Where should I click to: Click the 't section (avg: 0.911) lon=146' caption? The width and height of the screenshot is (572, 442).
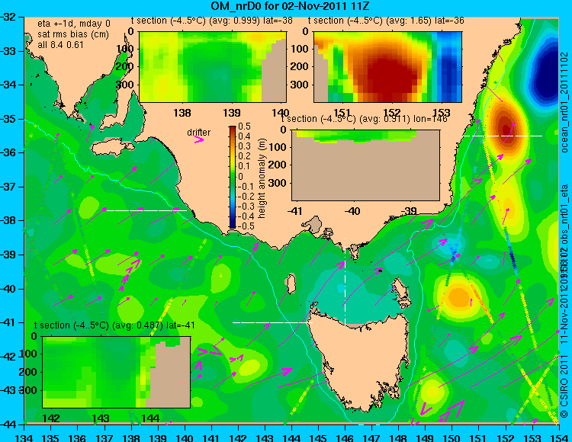click(364, 119)
